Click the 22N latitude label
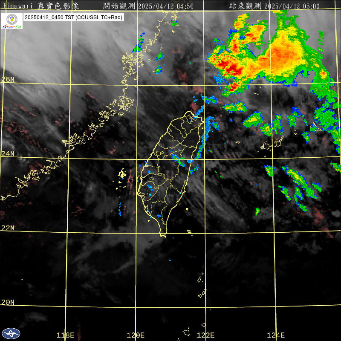Screen dimensions: 341x341 click(7, 228)
